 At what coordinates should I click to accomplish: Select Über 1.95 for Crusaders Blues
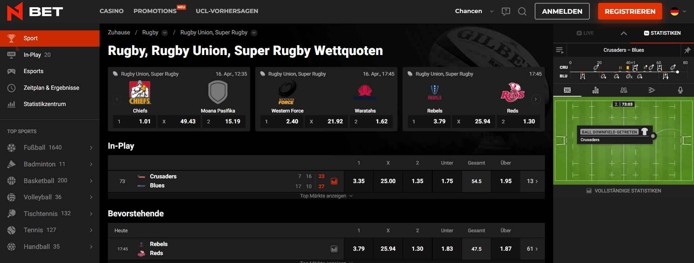click(505, 181)
